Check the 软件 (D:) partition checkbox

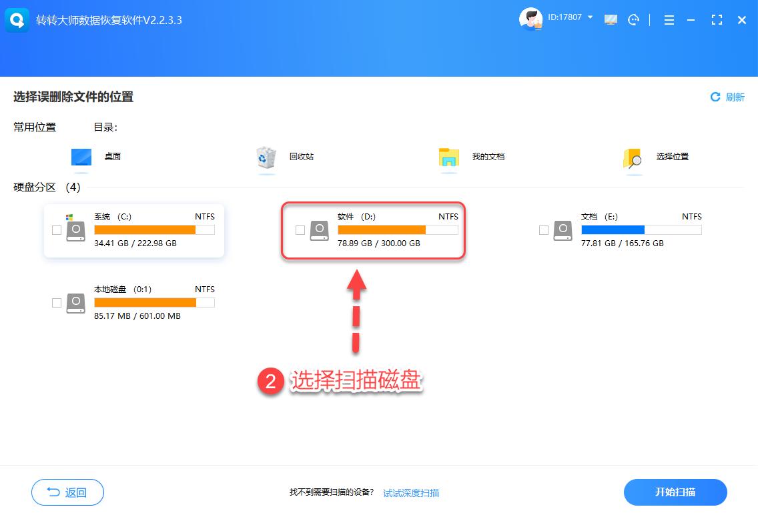click(x=300, y=230)
